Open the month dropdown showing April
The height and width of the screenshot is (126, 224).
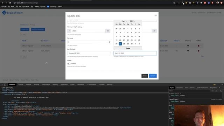[125, 21]
